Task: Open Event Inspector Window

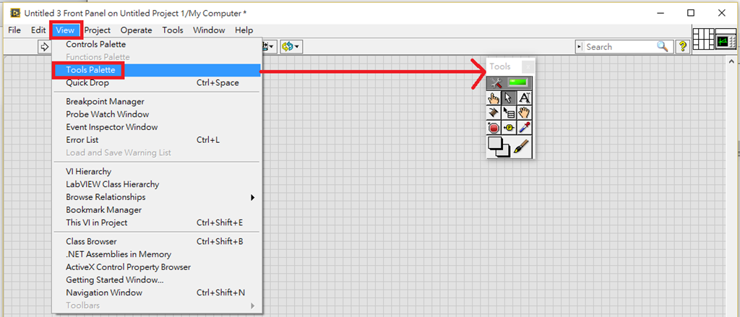Action: coord(156,127)
